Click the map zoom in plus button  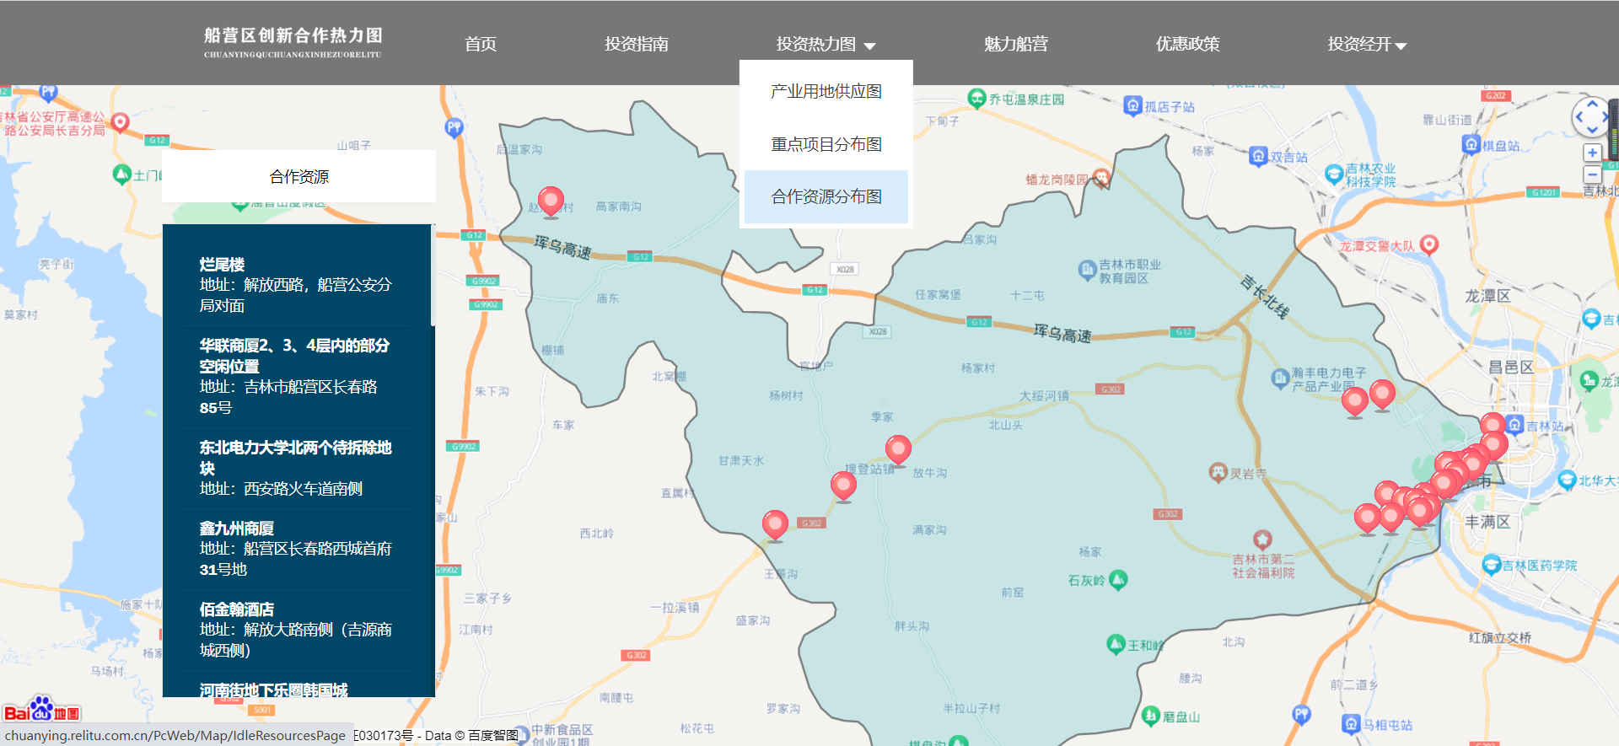pyautogui.click(x=1592, y=153)
